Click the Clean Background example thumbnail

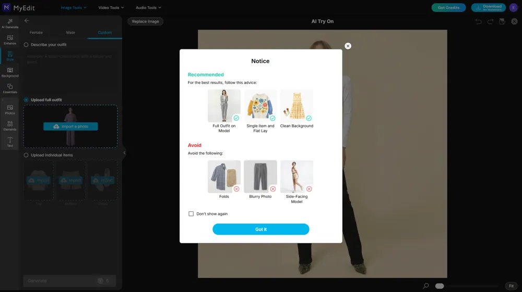(296, 106)
